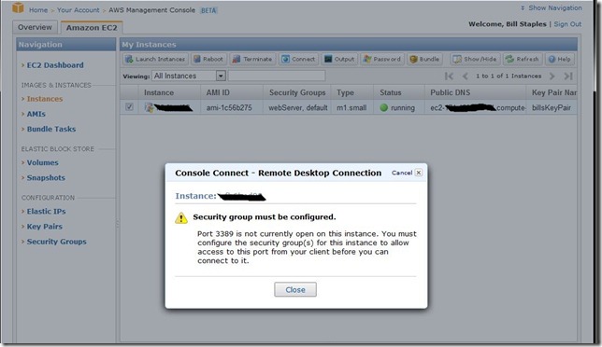Open Volumes under Elastic Block Store
This screenshot has height=347, width=602.
point(43,162)
